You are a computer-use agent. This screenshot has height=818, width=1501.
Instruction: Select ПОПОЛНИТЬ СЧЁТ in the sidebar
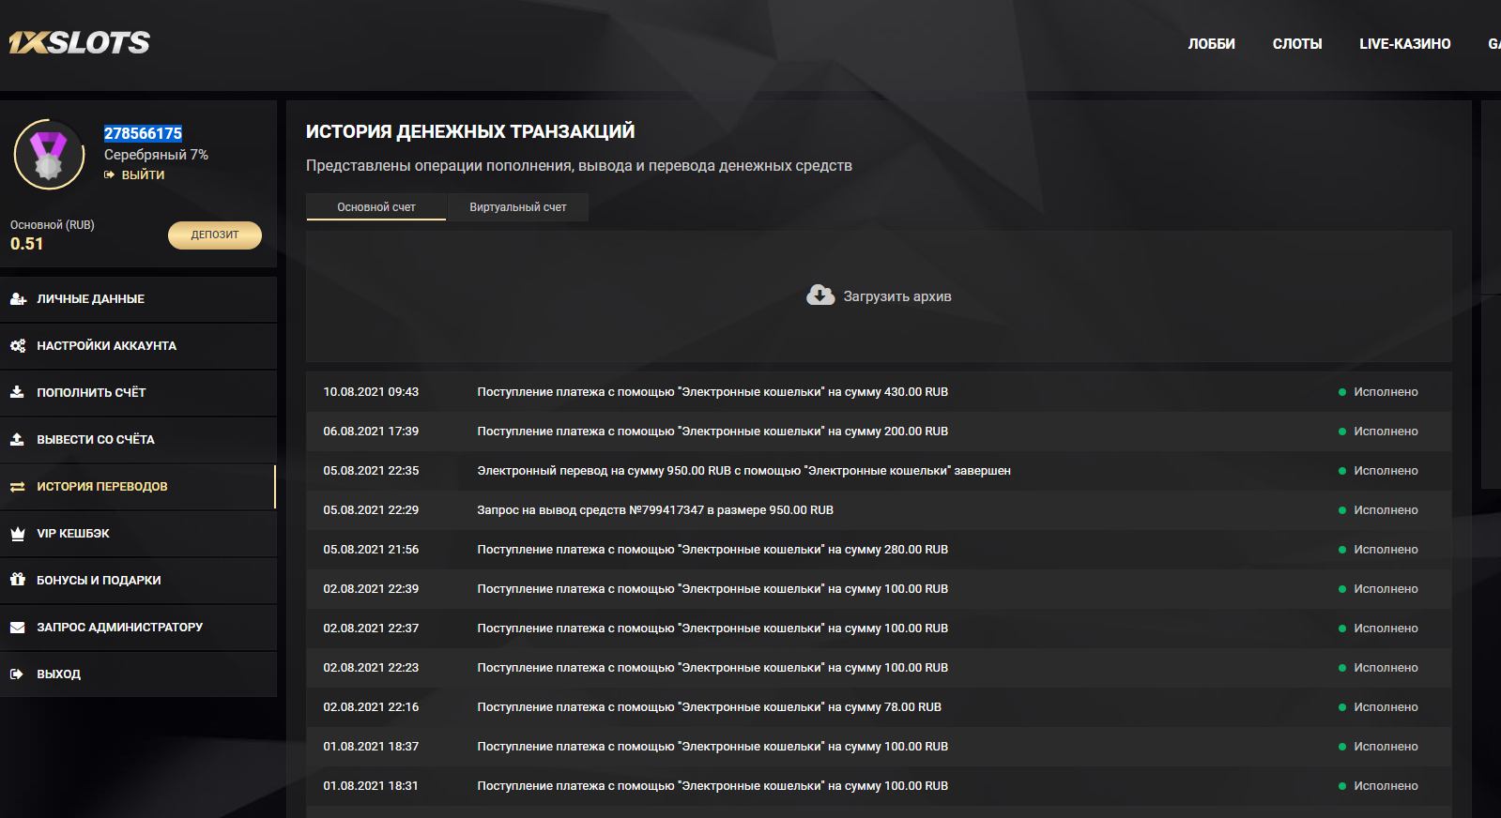tap(138, 393)
